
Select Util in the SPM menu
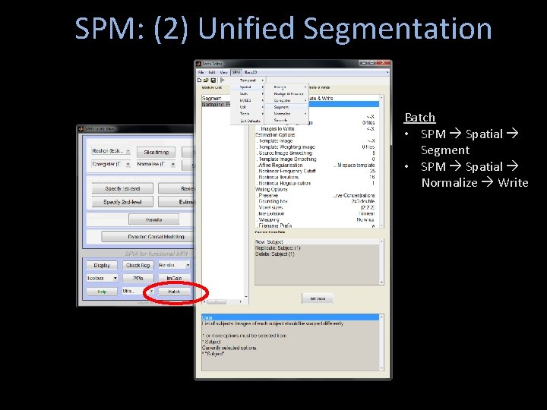click(248, 107)
